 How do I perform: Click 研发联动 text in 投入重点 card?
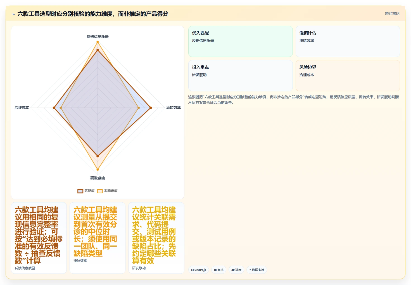pyautogui.click(x=199, y=75)
